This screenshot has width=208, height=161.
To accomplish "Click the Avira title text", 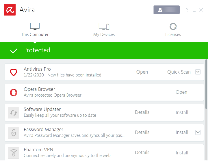I will 27,10.
